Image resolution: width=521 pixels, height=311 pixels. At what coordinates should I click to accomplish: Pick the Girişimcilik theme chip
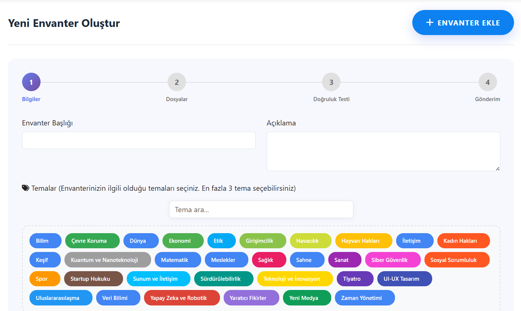(x=263, y=241)
